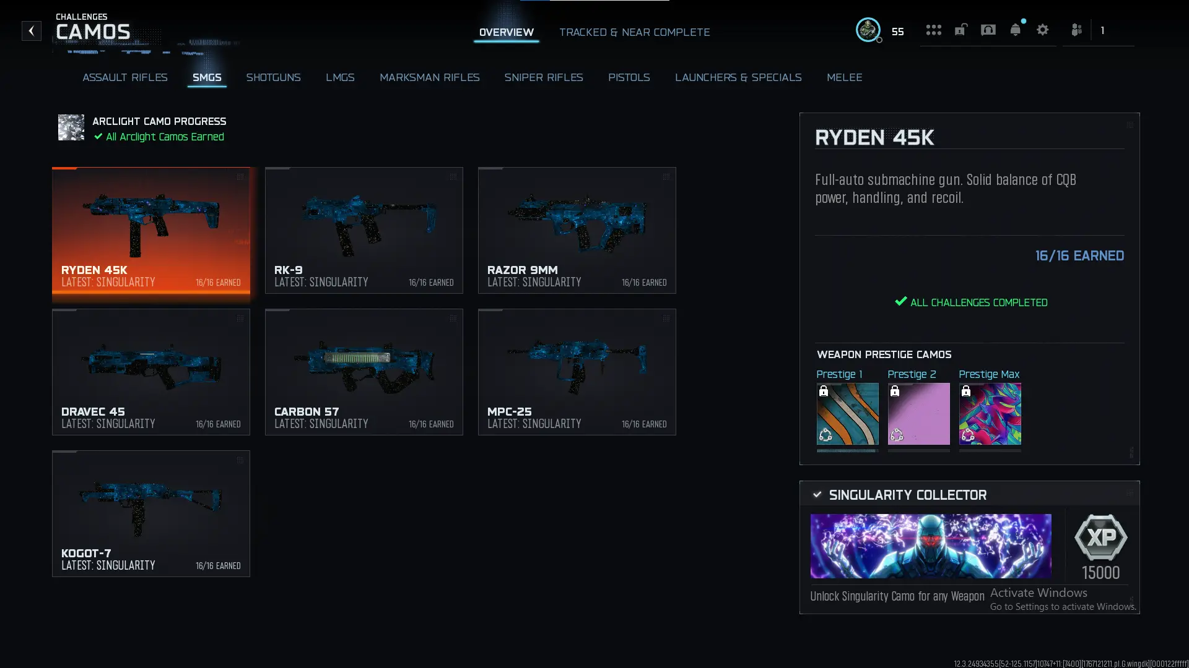Click the player emblem avatar
This screenshot has height=668, width=1189.
point(868,30)
